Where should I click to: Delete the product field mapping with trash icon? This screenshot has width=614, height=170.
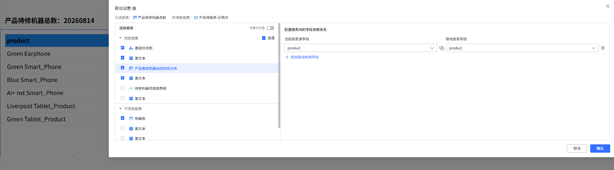pyautogui.click(x=603, y=48)
